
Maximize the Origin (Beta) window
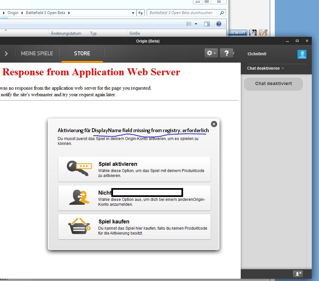pos(297,41)
